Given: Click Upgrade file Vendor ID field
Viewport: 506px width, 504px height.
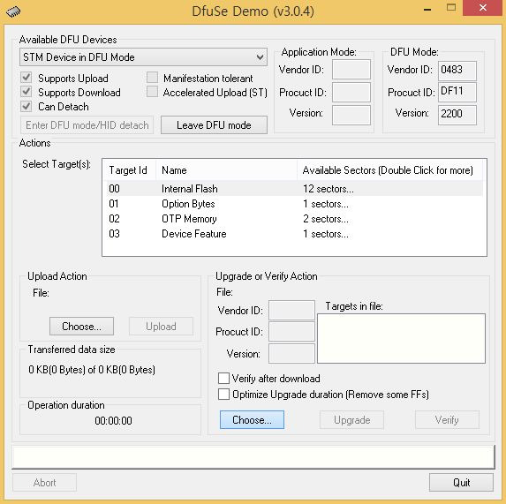Looking at the screenshot, I should [291, 310].
